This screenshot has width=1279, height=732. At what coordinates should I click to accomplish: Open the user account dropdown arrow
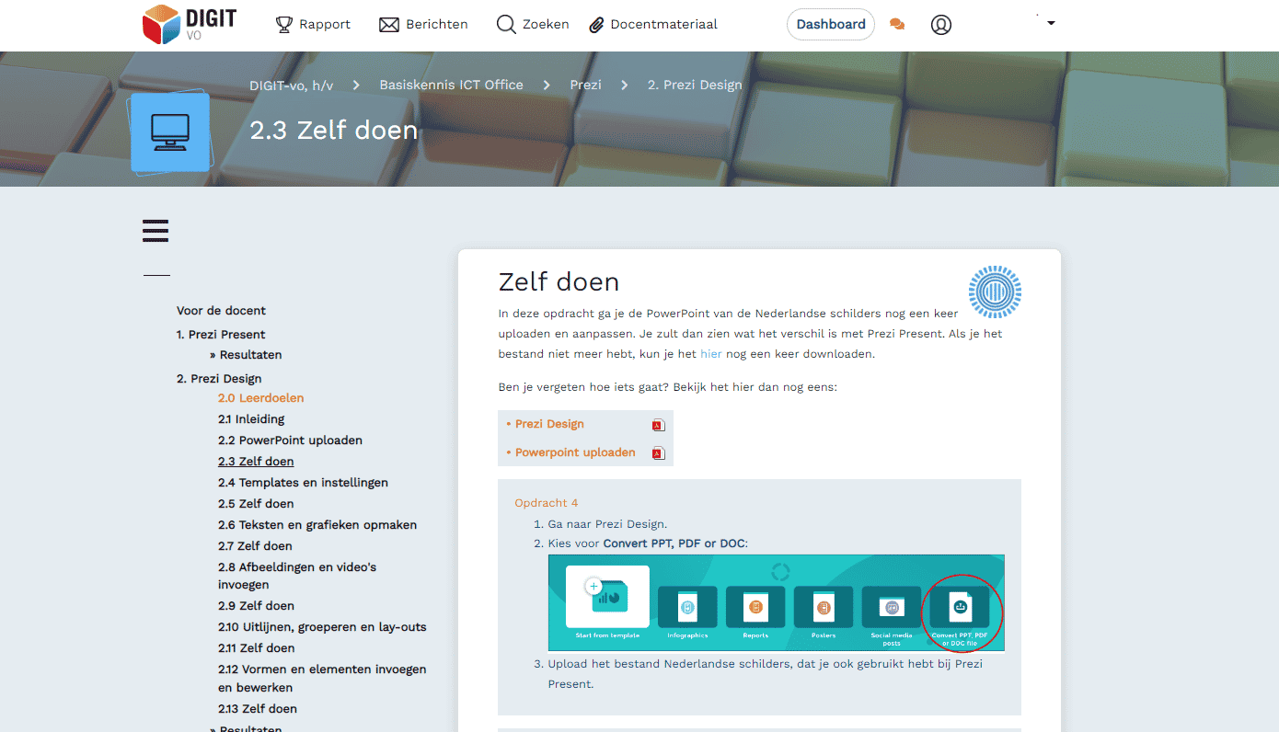1050,22
